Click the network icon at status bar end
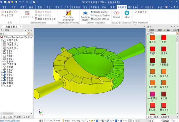The width and height of the screenshot is (179, 122). tap(174, 121)
